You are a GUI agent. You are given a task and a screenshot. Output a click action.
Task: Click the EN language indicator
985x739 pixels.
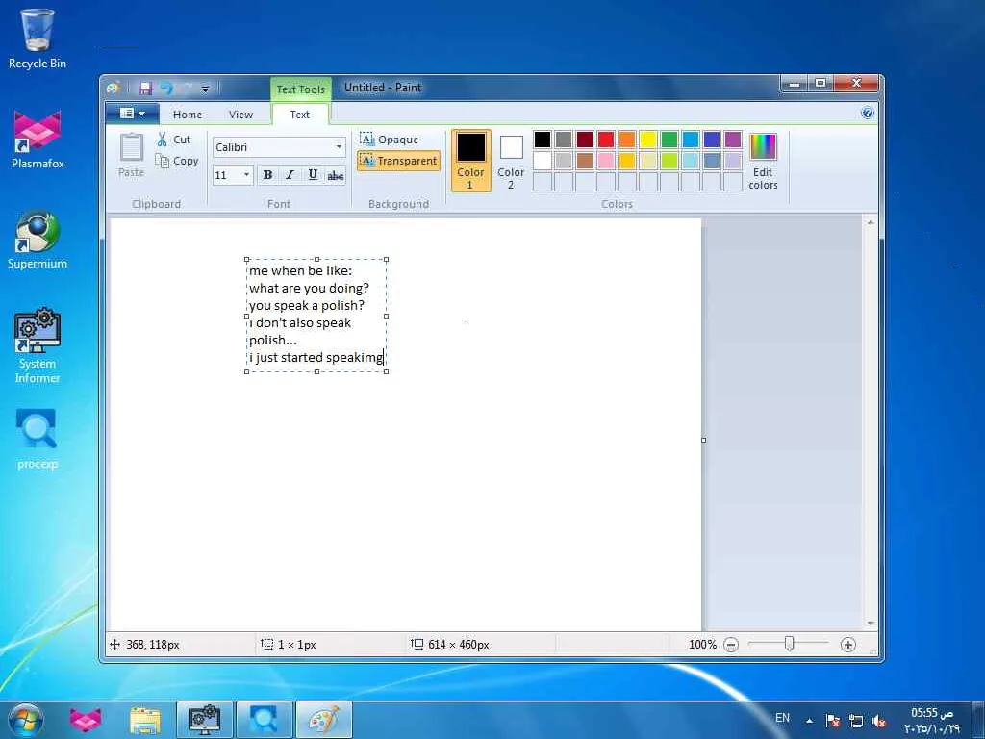[x=782, y=718]
